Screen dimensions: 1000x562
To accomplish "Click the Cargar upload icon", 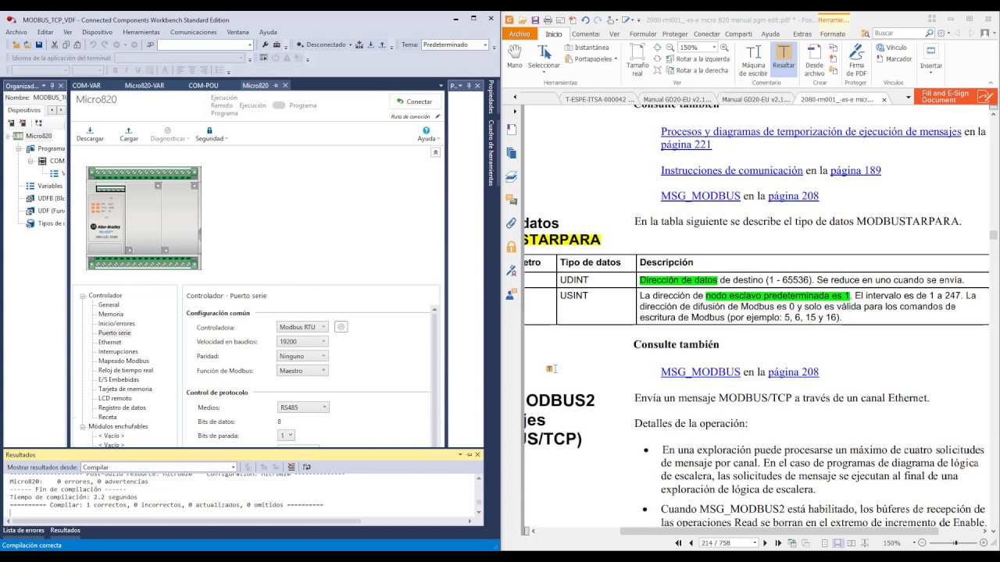I will pos(129,130).
